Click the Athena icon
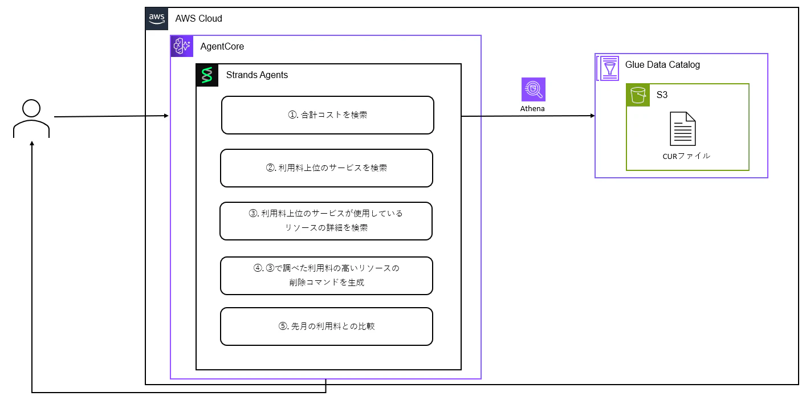This screenshot has width=806, height=400. tap(534, 89)
